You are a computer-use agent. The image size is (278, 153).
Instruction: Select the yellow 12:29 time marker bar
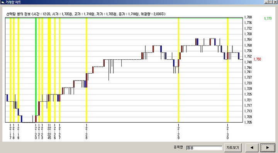point(178,70)
